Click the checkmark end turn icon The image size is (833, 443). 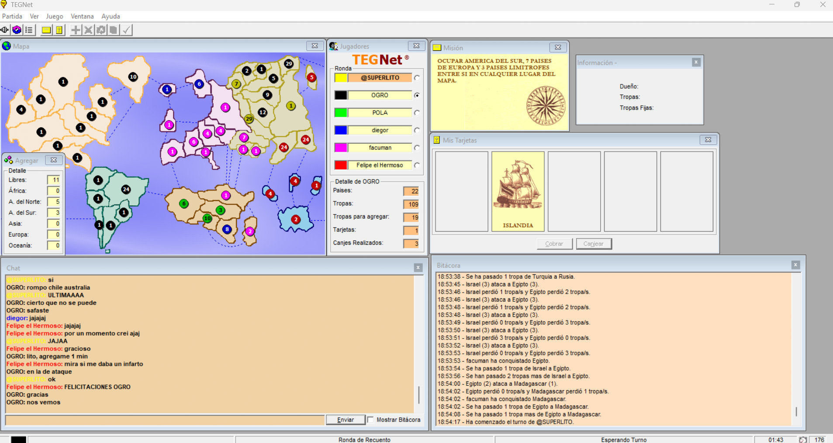click(126, 30)
